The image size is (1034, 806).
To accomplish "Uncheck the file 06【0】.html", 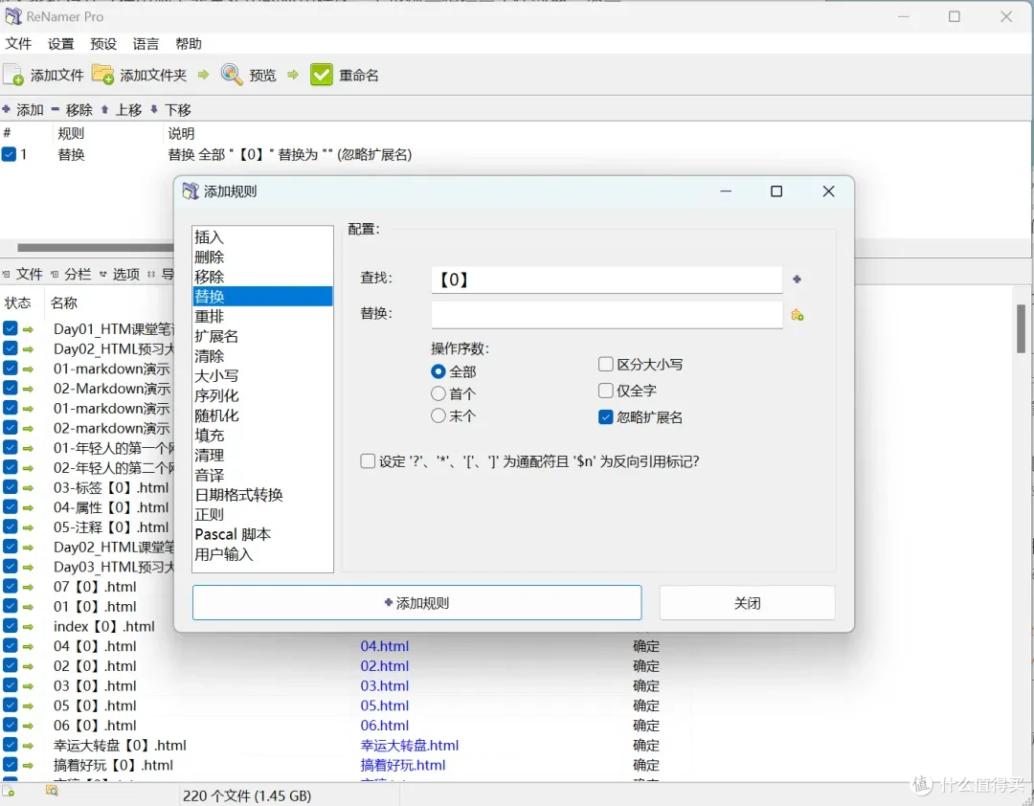I will pyautogui.click(x=10, y=725).
